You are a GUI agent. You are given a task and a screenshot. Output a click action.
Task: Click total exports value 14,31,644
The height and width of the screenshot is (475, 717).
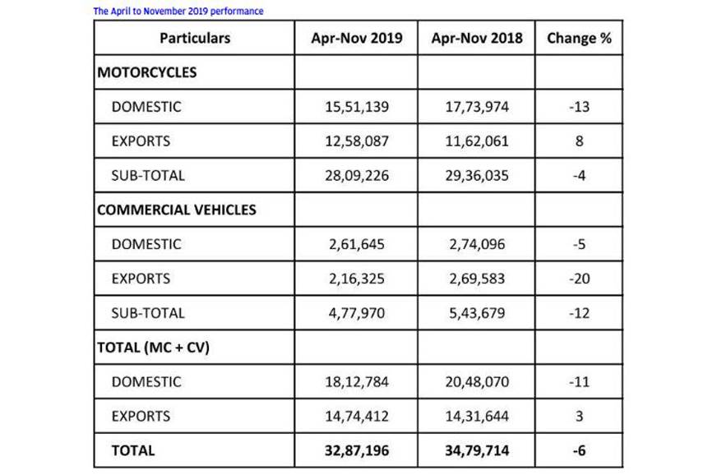coord(476,416)
